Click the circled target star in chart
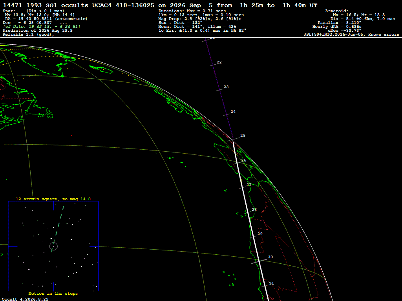The width and height of the screenshot is (402, 301). point(53,246)
